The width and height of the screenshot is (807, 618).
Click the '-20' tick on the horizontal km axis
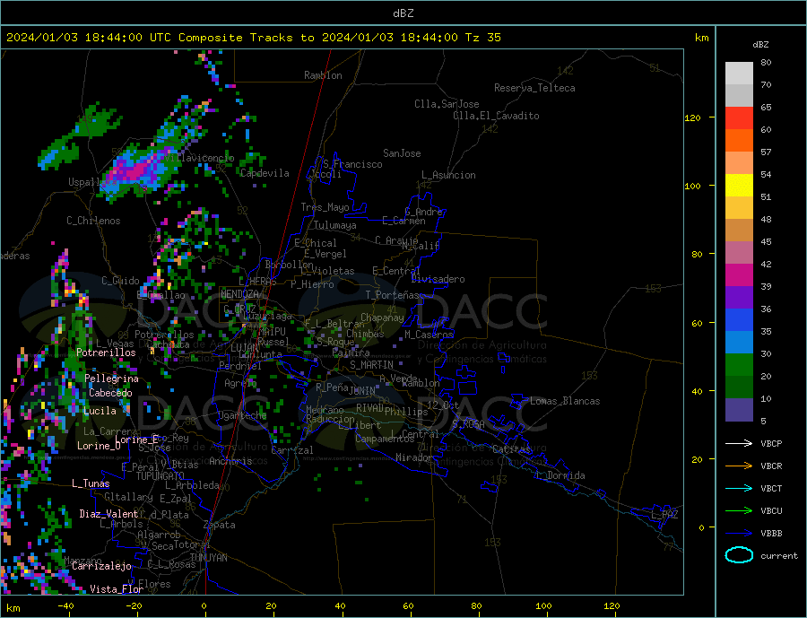pos(134,606)
